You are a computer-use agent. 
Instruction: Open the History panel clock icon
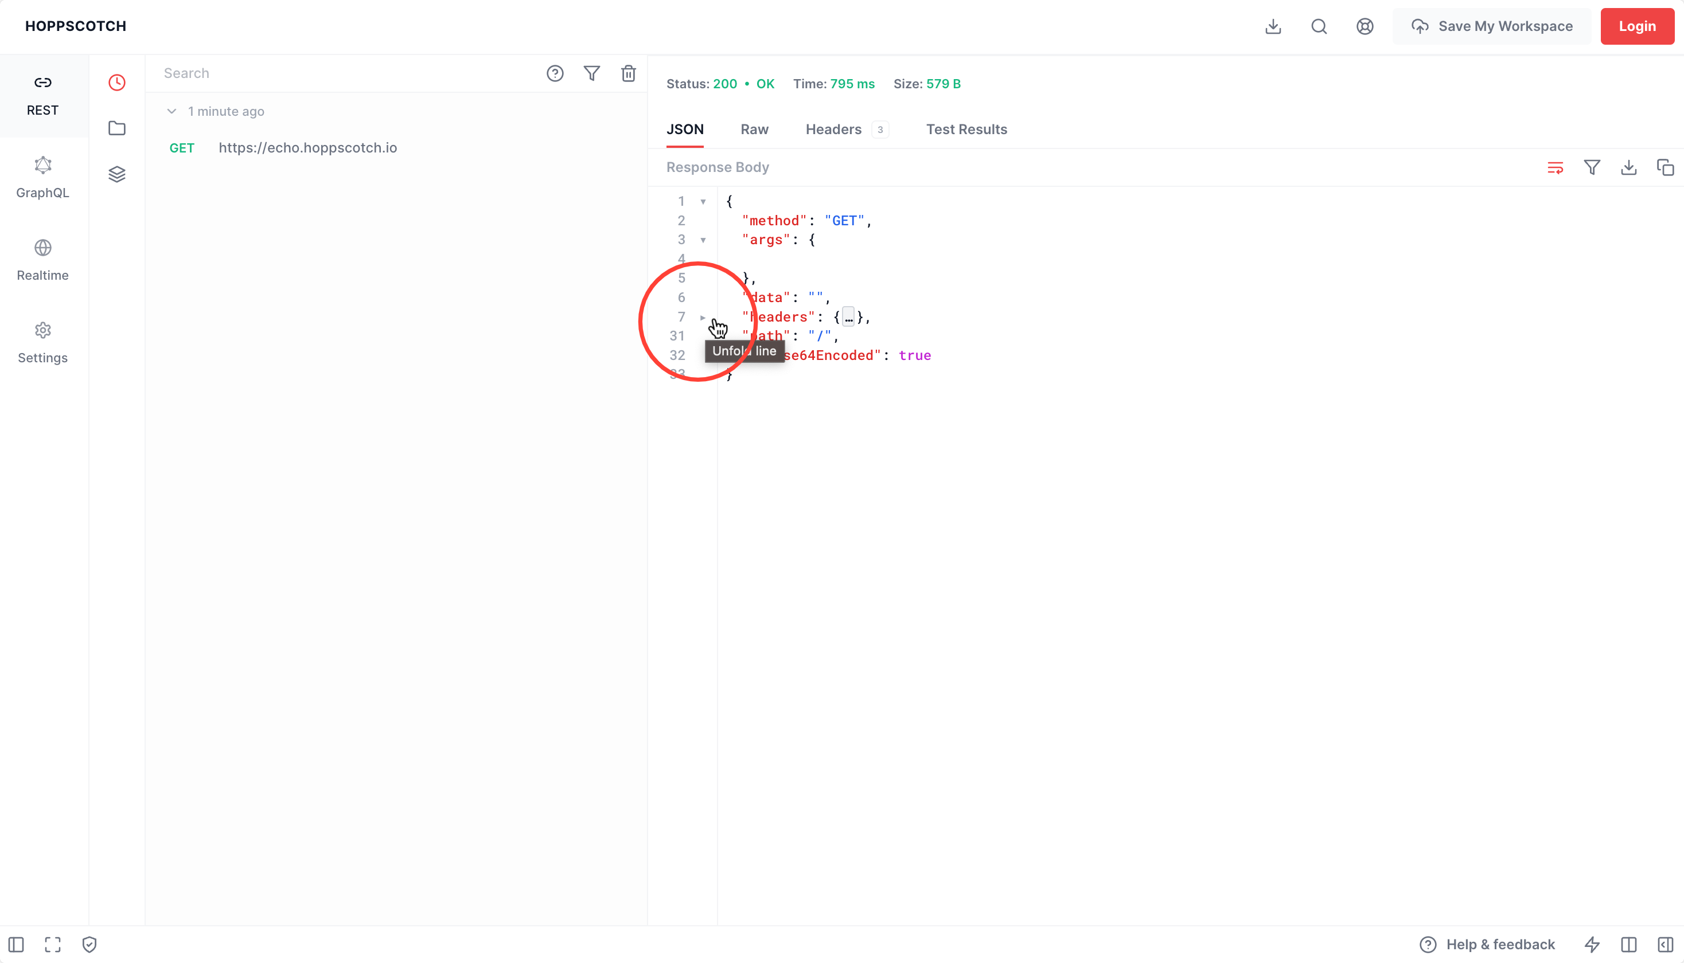pyautogui.click(x=116, y=82)
